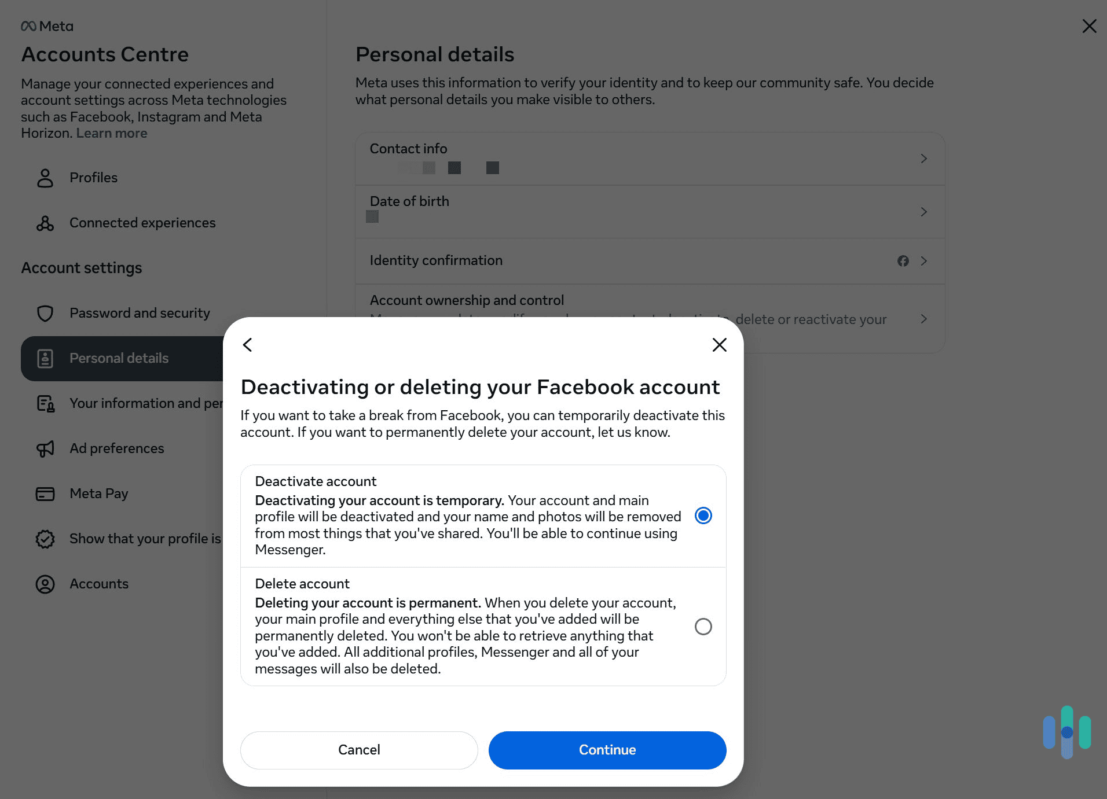Image resolution: width=1107 pixels, height=799 pixels.
Task: Choose the Delete account option
Action: 703,627
